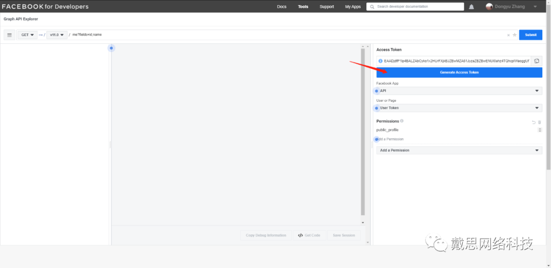The height and width of the screenshot is (268, 551).
Task: Click the search magnifier icon
Action: pyautogui.click(x=372, y=7)
